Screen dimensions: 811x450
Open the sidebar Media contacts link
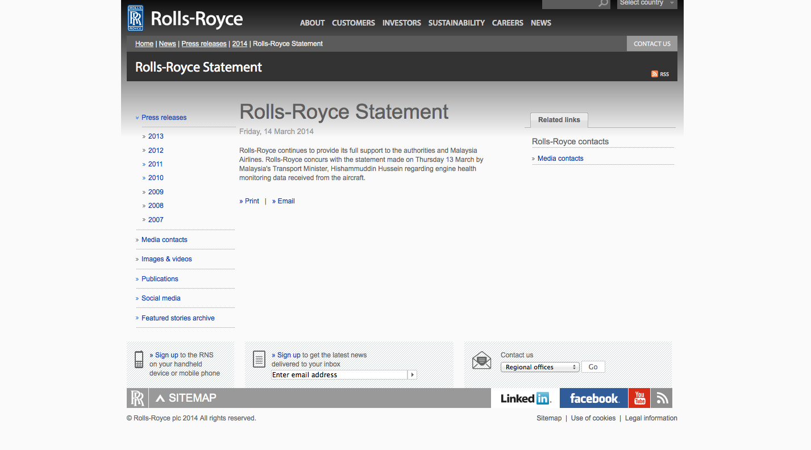(x=164, y=240)
